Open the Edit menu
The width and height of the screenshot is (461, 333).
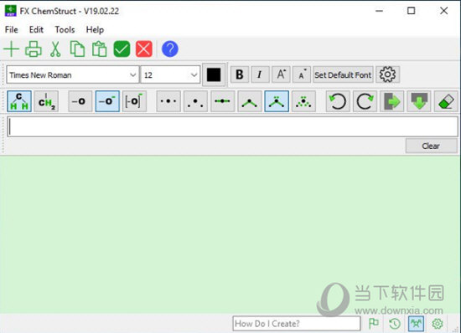point(36,29)
